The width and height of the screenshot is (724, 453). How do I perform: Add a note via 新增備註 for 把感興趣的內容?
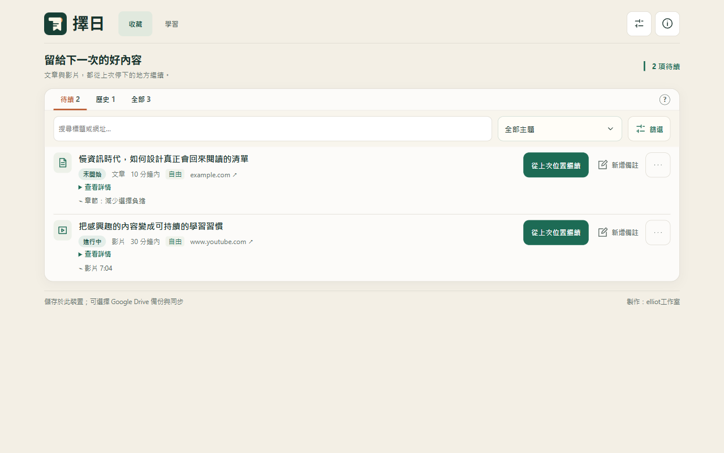(x=618, y=232)
